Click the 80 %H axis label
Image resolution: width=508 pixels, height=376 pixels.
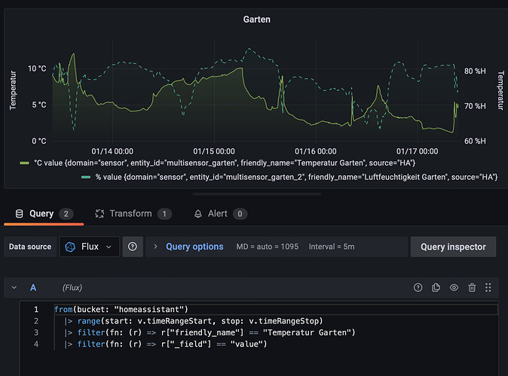[475, 71]
